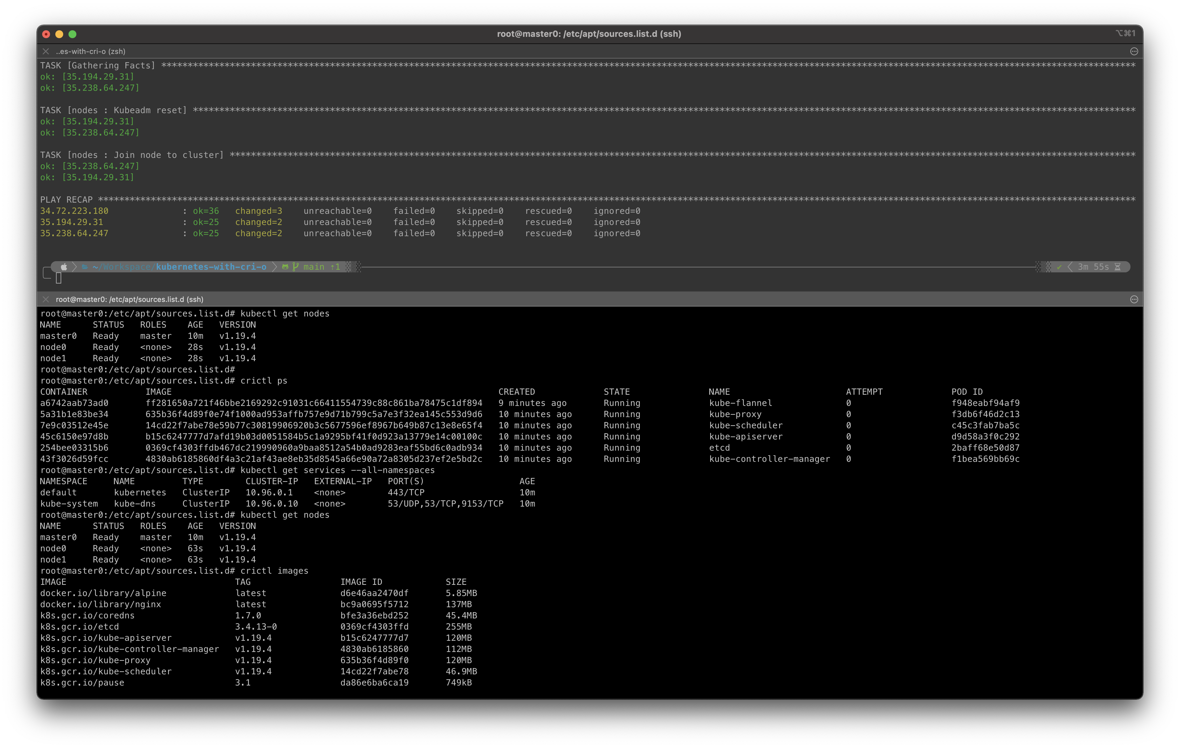Image resolution: width=1180 pixels, height=748 pixels.
Task: Focus the ..es-with-cri-o (zsh) pane title
Action: point(91,51)
